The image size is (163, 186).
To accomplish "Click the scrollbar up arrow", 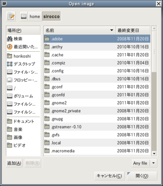I will click(154, 29).
